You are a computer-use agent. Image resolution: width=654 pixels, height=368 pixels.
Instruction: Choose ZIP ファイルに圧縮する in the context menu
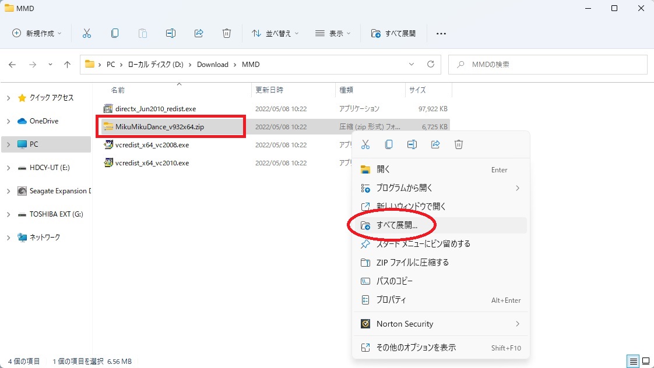pos(441,263)
